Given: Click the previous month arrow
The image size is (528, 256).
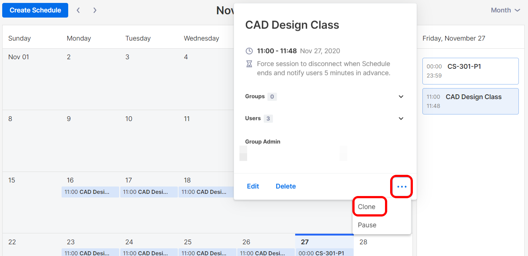Looking at the screenshot, I should coord(78,10).
